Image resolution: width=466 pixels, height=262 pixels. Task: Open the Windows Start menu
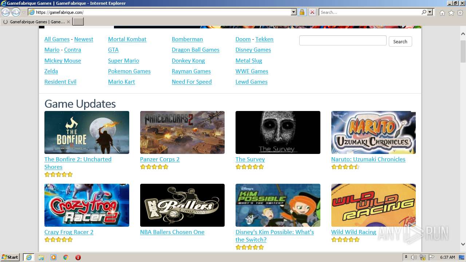coord(10,257)
